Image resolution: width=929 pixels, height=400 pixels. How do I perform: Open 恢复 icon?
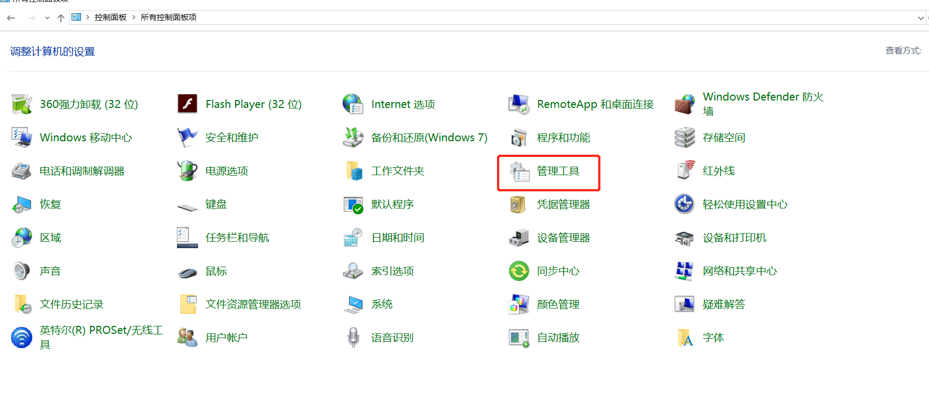click(22, 204)
